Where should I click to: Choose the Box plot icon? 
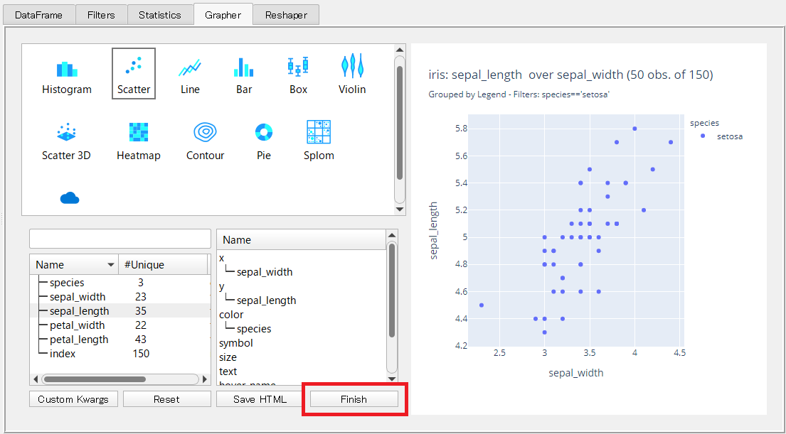(x=298, y=67)
